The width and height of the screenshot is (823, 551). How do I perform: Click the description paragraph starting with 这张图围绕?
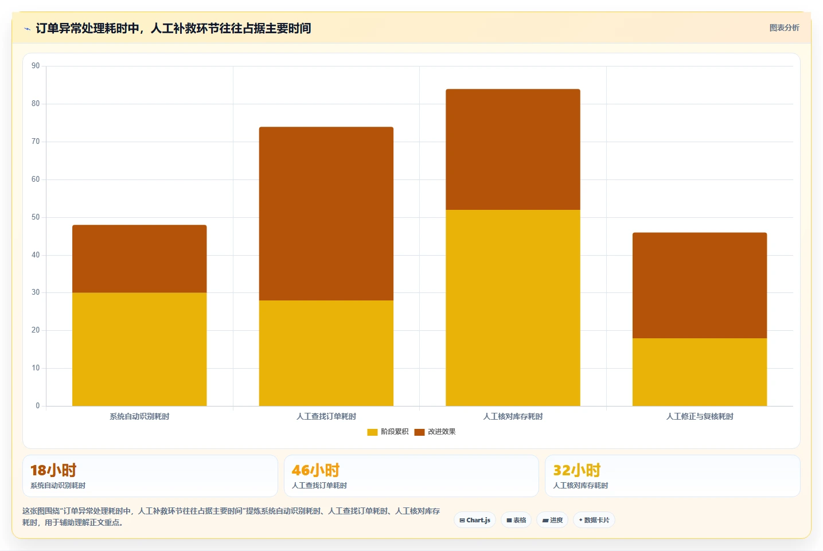(x=231, y=517)
